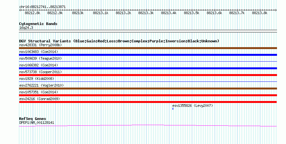The image size is (286, 144).
Task: Click the 88213.8k ruler tick label
Action: tap(260, 13)
